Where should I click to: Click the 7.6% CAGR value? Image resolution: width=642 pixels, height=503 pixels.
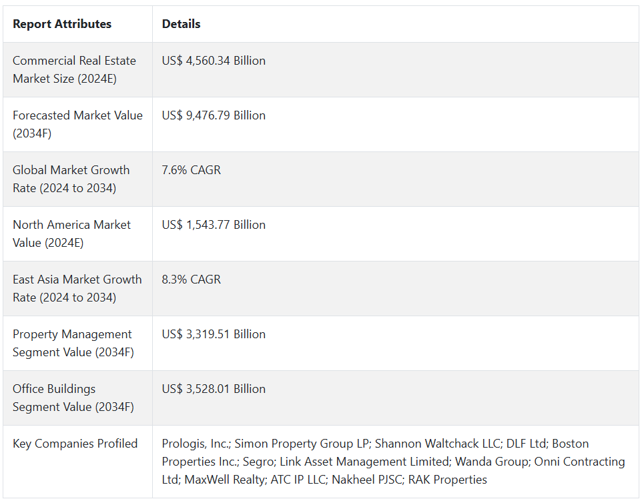191,170
